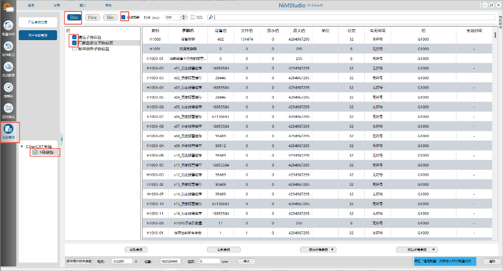The width and height of the screenshot is (503, 271).
Task: Open the 配置向导 configuration wizard sidebar icon
Action: (8, 25)
